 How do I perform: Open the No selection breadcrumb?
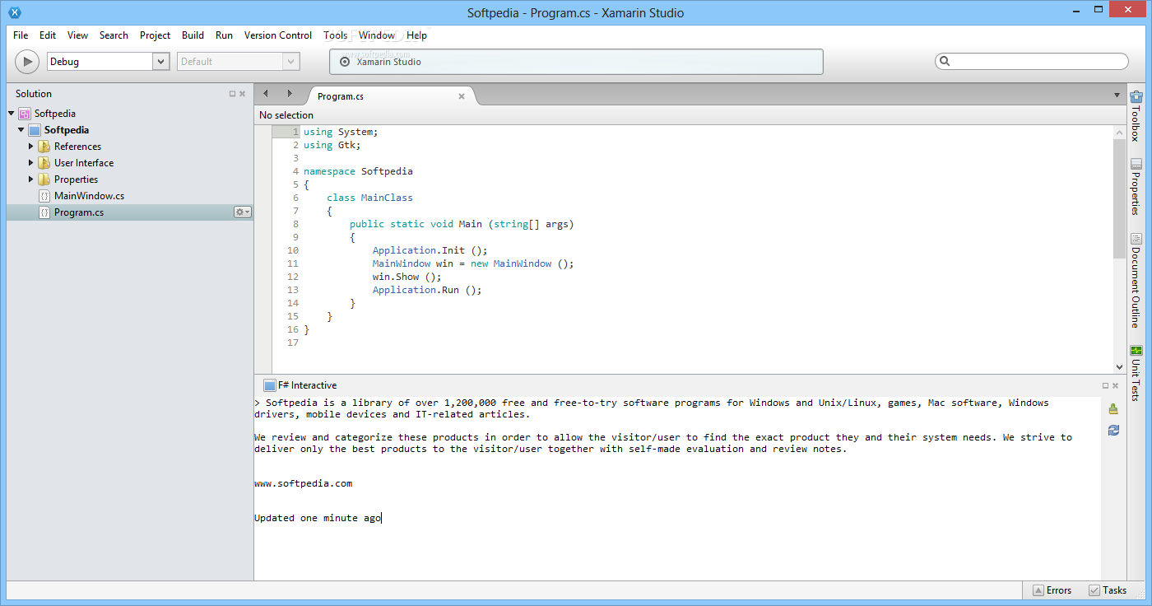click(x=286, y=115)
